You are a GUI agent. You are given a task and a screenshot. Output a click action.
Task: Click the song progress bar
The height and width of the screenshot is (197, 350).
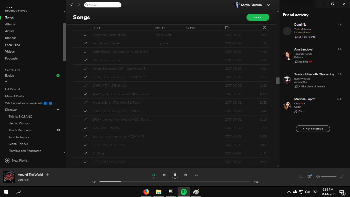(x=175, y=182)
